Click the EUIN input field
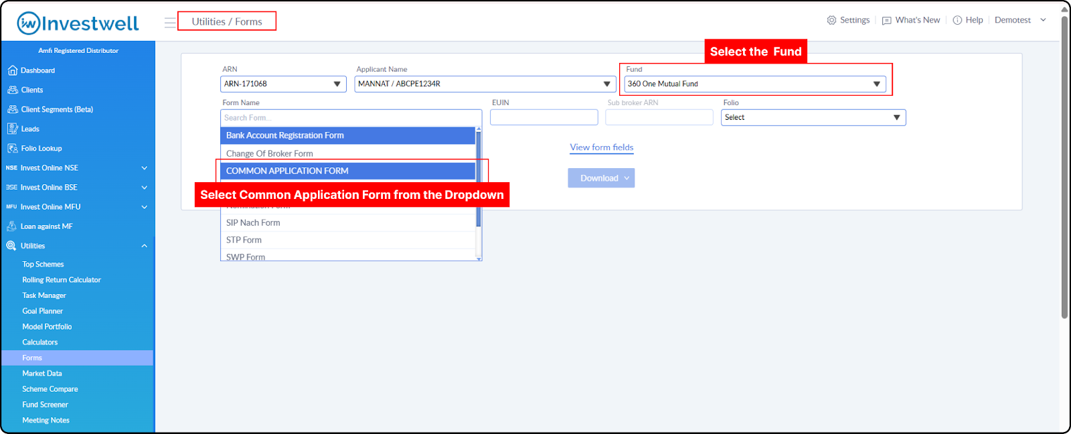The width and height of the screenshot is (1071, 434). pos(544,117)
